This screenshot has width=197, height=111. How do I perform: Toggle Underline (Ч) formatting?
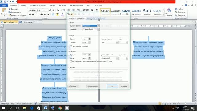click(x=36, y=14)
